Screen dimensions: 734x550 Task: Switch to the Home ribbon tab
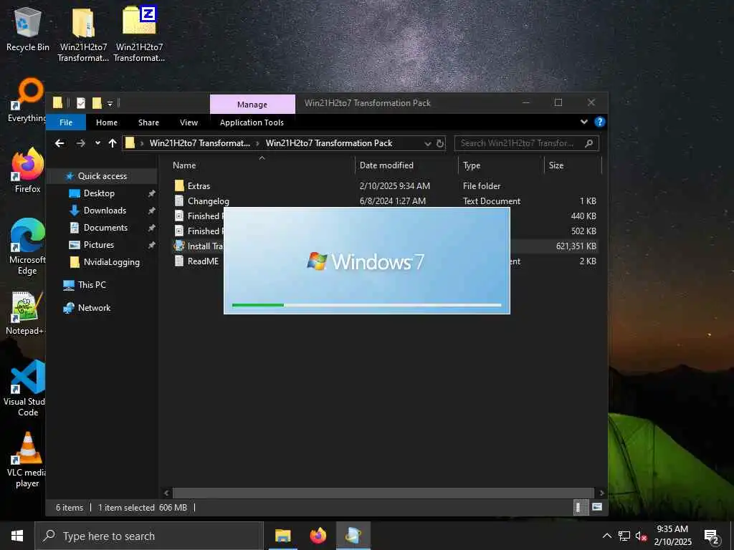[107, 122]
